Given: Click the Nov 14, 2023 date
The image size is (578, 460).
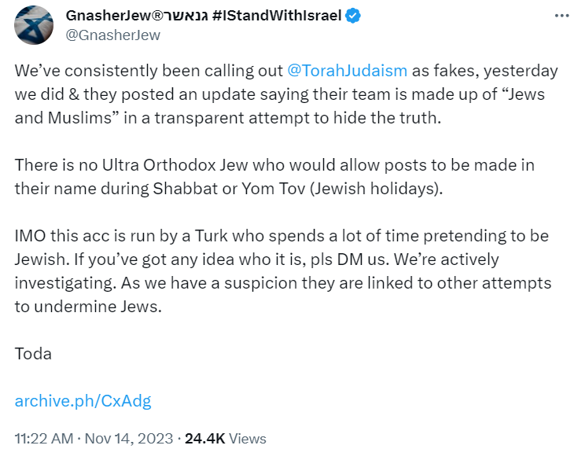Looking at the screenshot, I should coord(129,439).
